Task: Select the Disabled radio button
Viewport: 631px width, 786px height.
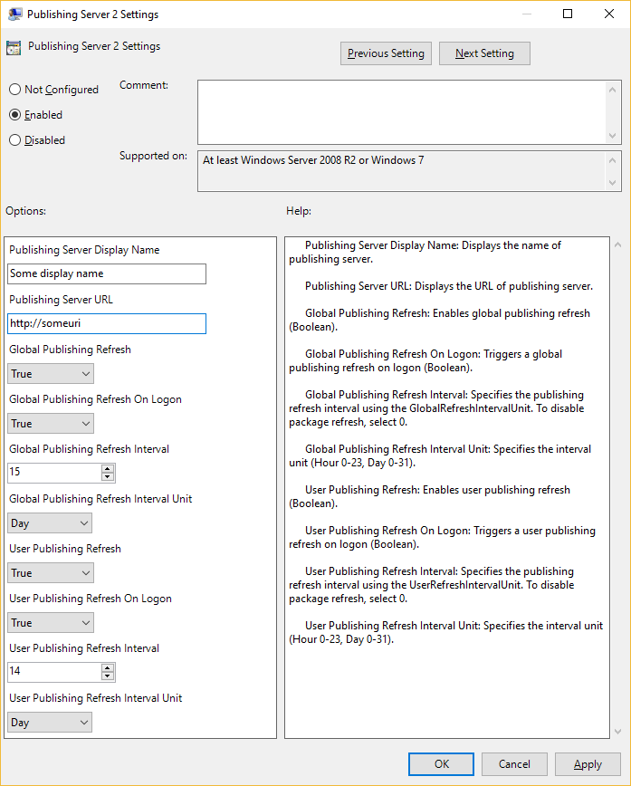Action: [x=14, y=140]
